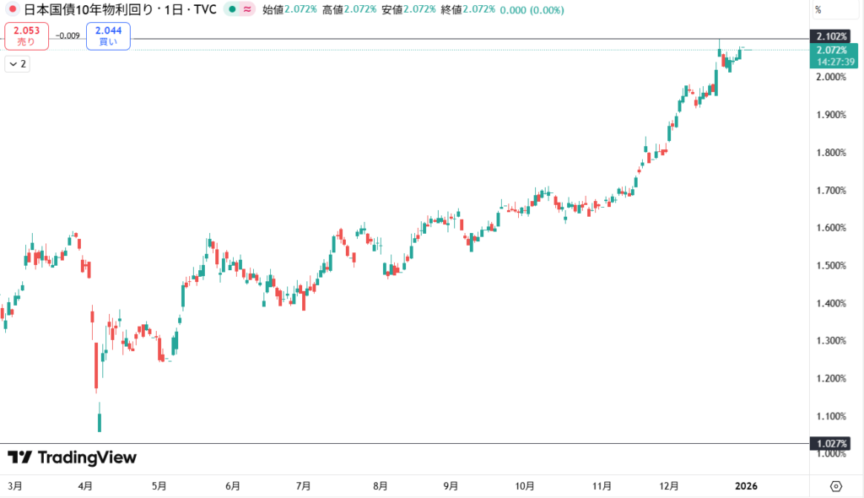Screen dimensions: 864x498
Task: Click the 12月 label on time axis
Action: pyautogui.click(x=669, y=486)
